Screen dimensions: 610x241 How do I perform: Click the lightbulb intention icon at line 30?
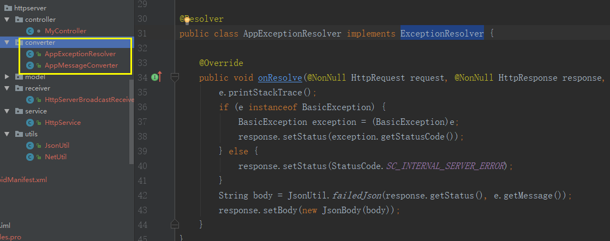pyautogui.click(x=187, y=20)
